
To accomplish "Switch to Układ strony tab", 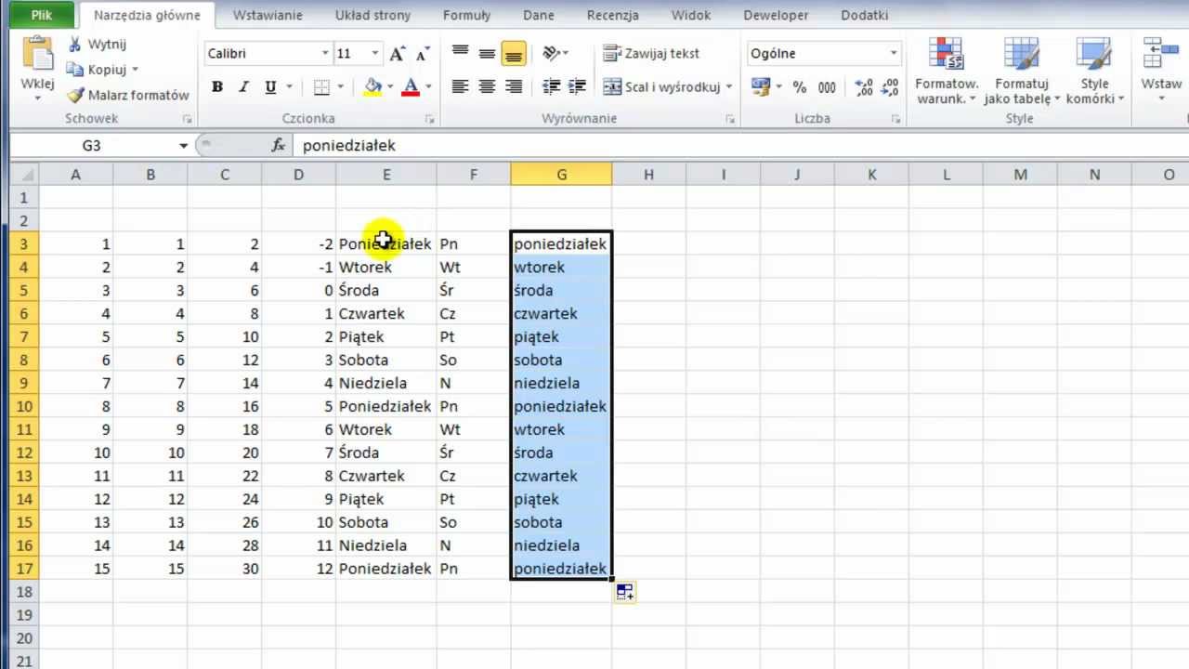I will click(372, 15).
